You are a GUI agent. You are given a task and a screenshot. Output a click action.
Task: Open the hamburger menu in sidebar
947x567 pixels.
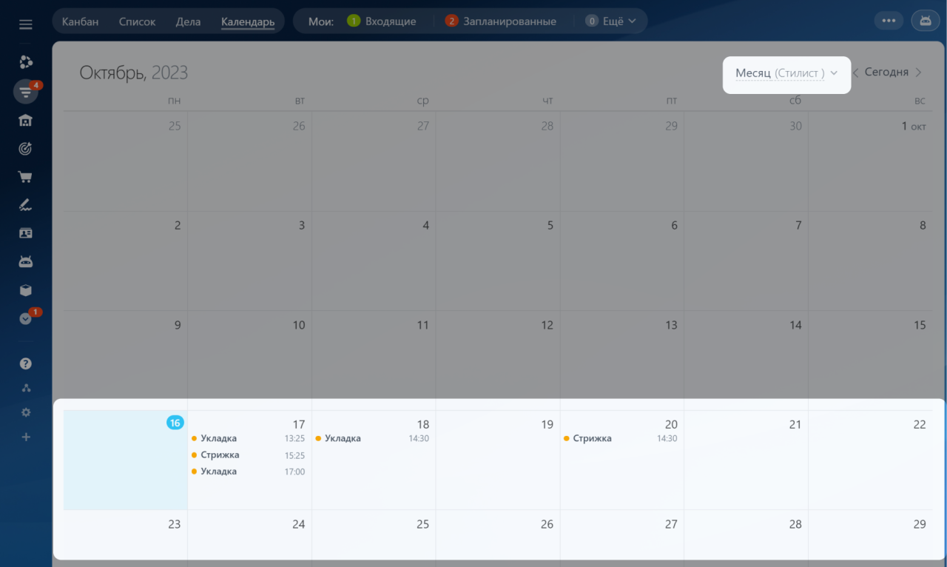click(x=26, y=24)
